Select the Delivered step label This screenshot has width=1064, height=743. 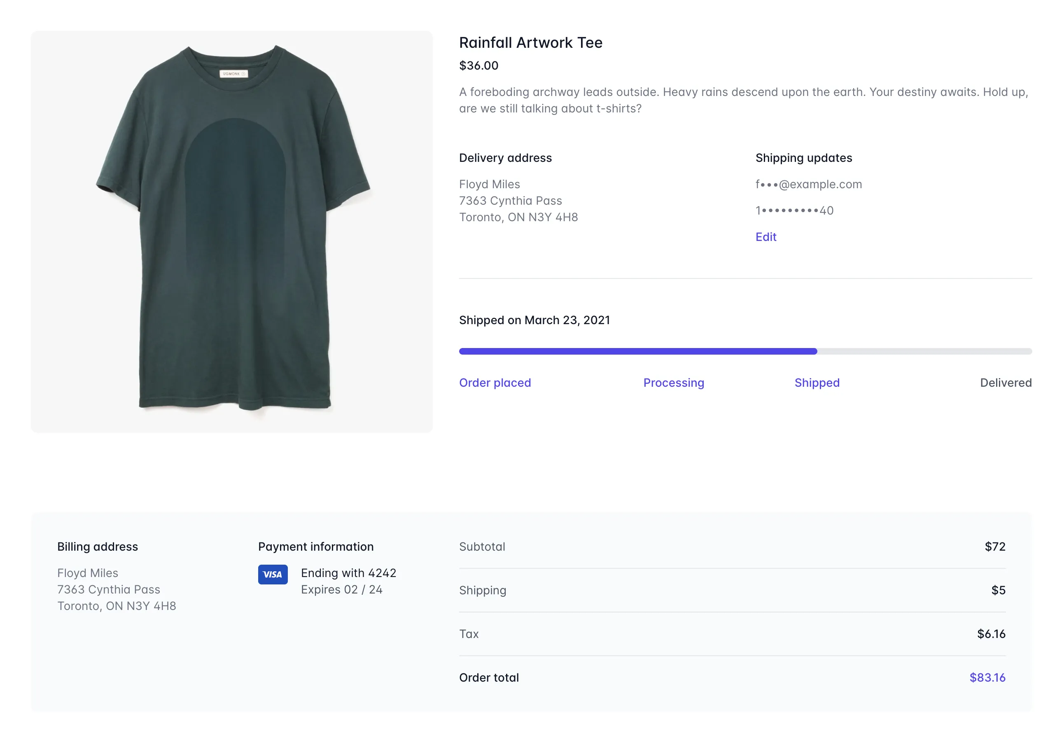coord(1005,383)
